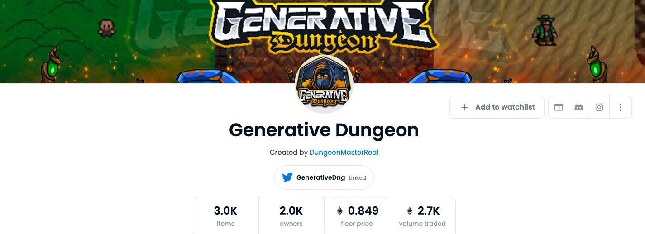This screenshot has width=645, height=234.
Task: Open DungeonMasterReal creator profile link
Action: [344, 153]
